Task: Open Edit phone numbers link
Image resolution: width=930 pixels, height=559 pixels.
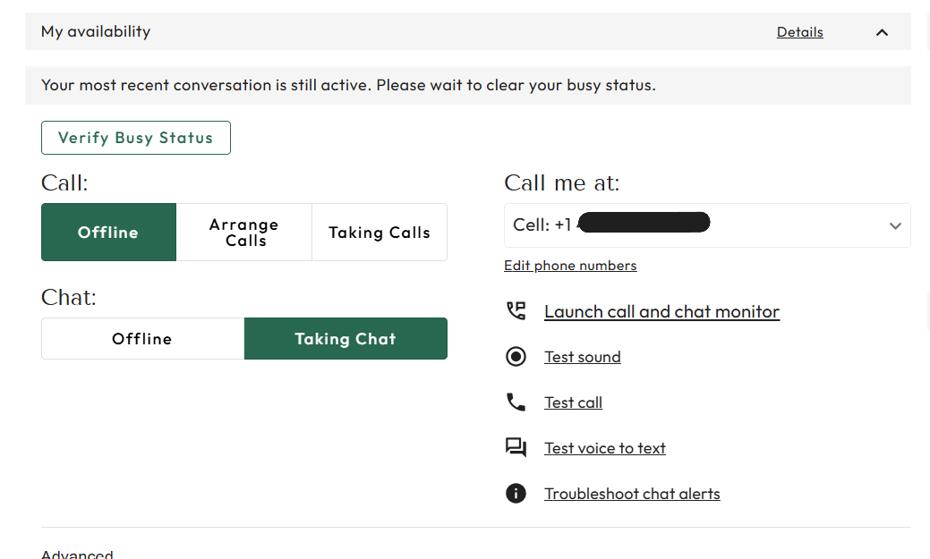Action: click(570, 266)
